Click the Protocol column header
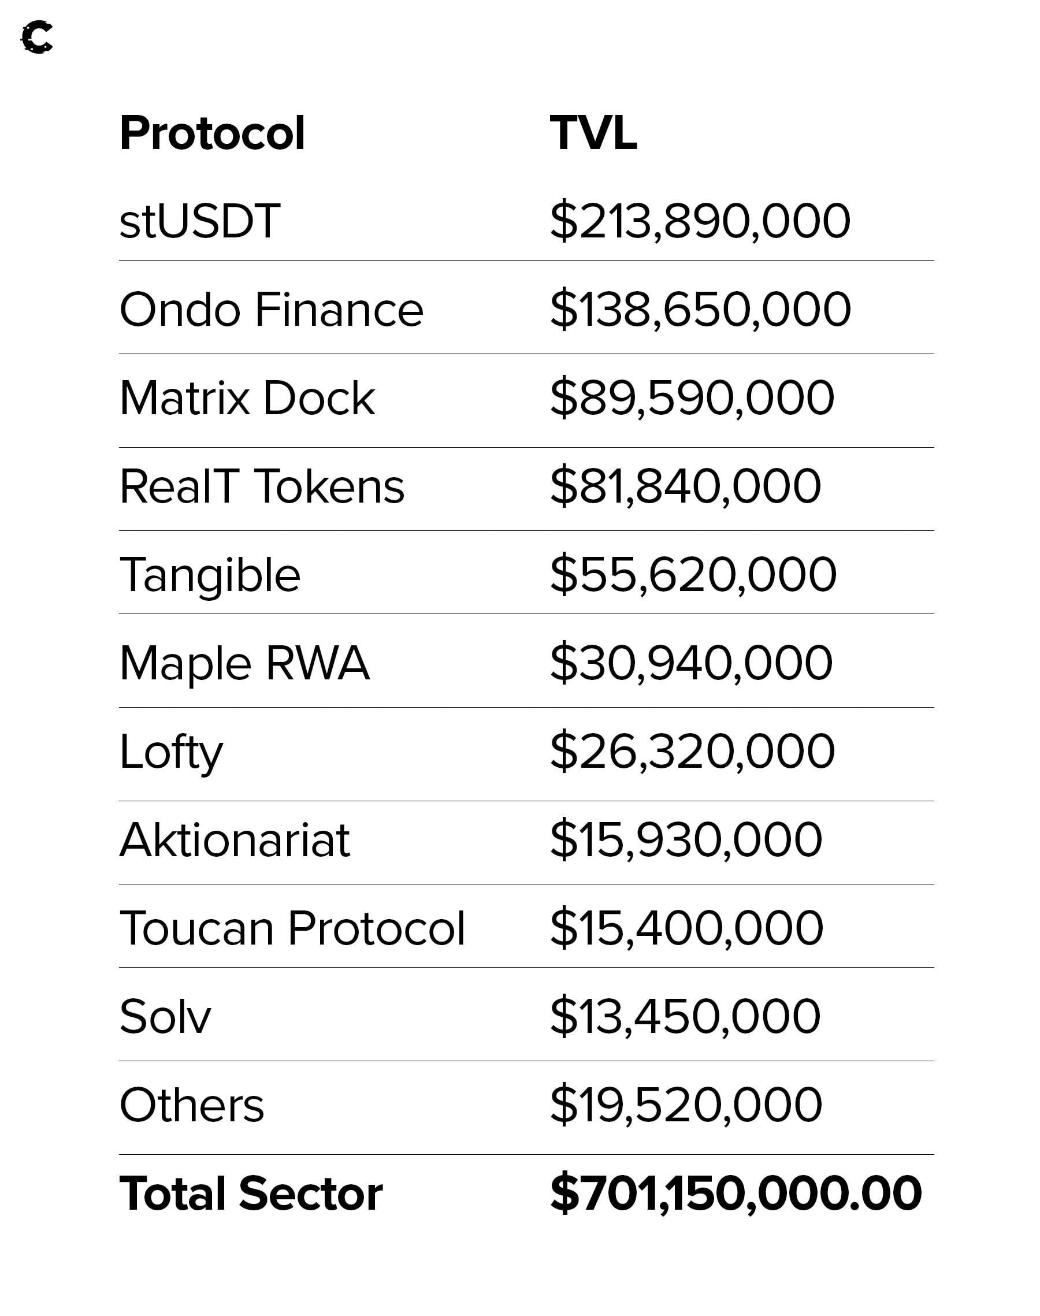This screenshot has height=1316, width=1040. [212, 133]
